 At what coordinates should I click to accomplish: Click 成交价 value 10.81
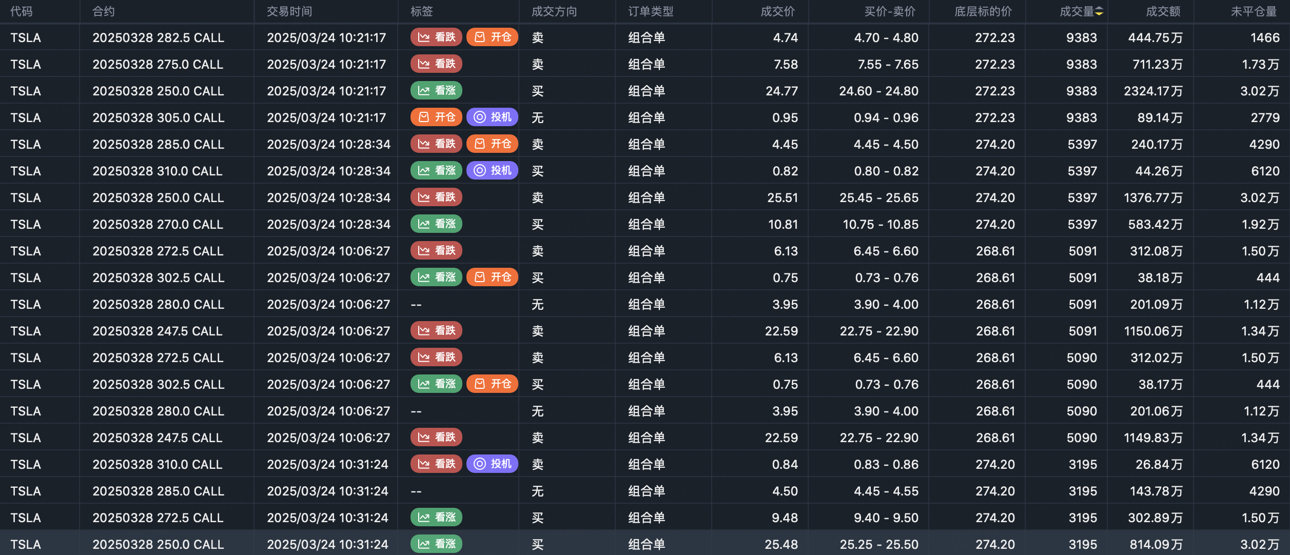coord(783,225)
